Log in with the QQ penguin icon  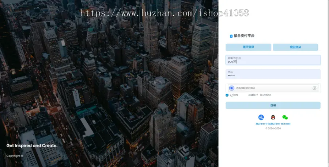(x=273, y=117)
